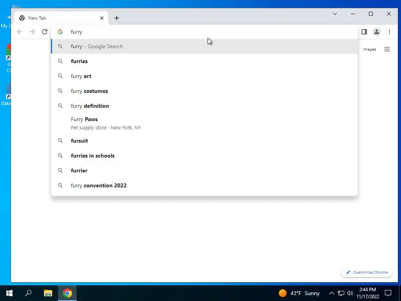The width and height of the screenshot is (401, 301).
Task: Open the Chrome profile avatar
Action: click(377, 32)
